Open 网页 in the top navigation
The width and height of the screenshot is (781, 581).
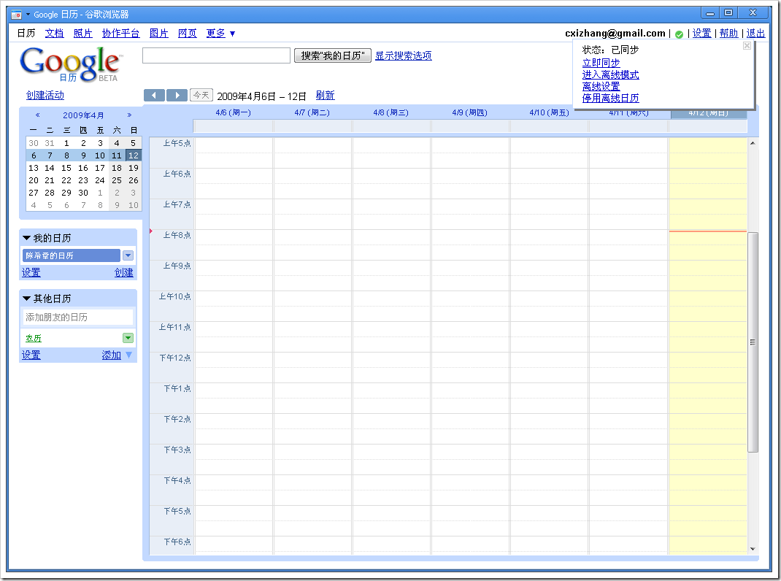coord(188,34)
